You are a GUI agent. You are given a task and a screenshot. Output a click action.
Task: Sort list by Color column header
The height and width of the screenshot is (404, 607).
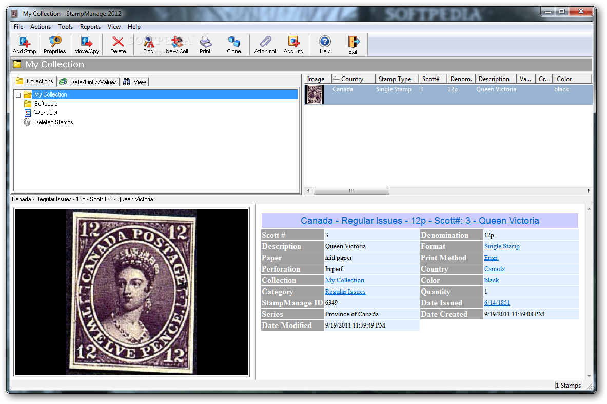click(572, 79)
